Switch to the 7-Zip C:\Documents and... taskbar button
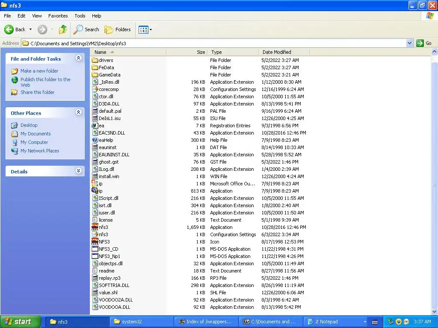The width and height of the screenshot is (438, 328). [271, 322]
